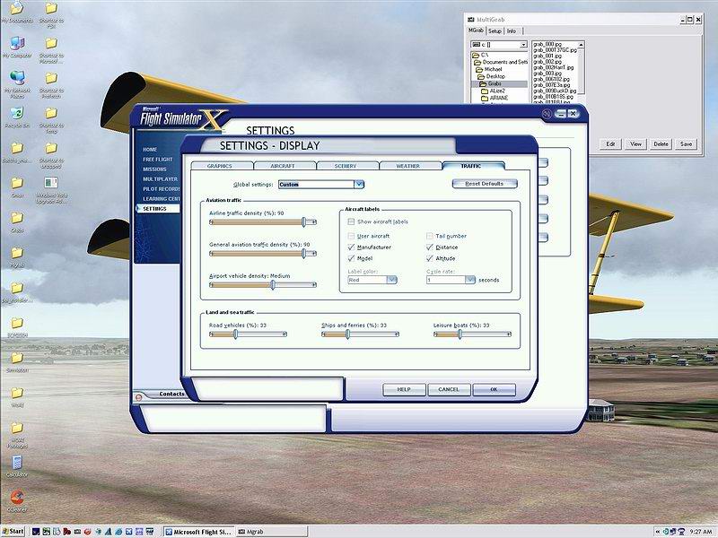The width and height of the screenshot is (718, 538).
Task: Switch to the Weather tab
Action: click(410, 166)
